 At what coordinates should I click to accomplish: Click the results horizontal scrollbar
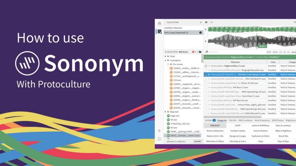click(x=233, y=117)
